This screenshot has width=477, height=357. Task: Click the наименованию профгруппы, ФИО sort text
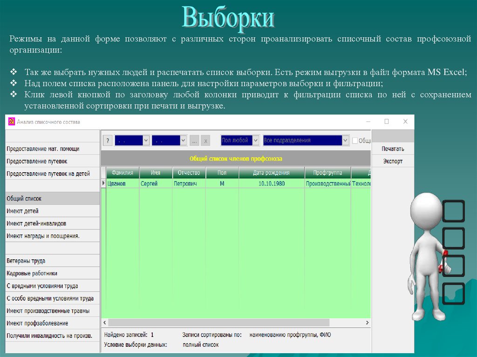[290, 335]
